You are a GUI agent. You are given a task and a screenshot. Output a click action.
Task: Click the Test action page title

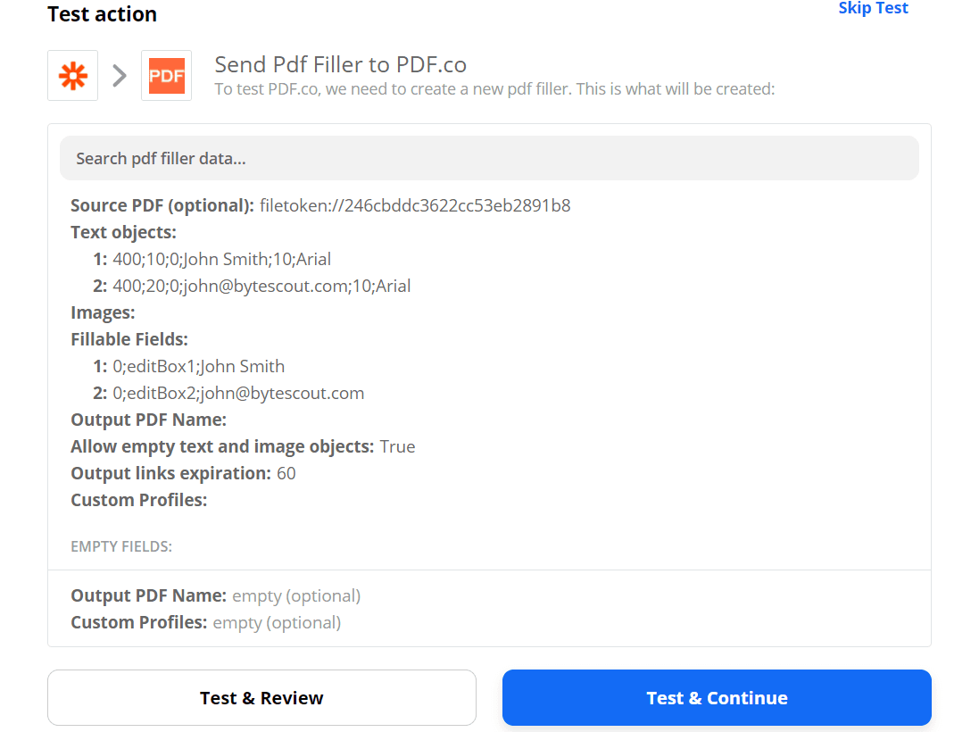click(x=102, y=14)
